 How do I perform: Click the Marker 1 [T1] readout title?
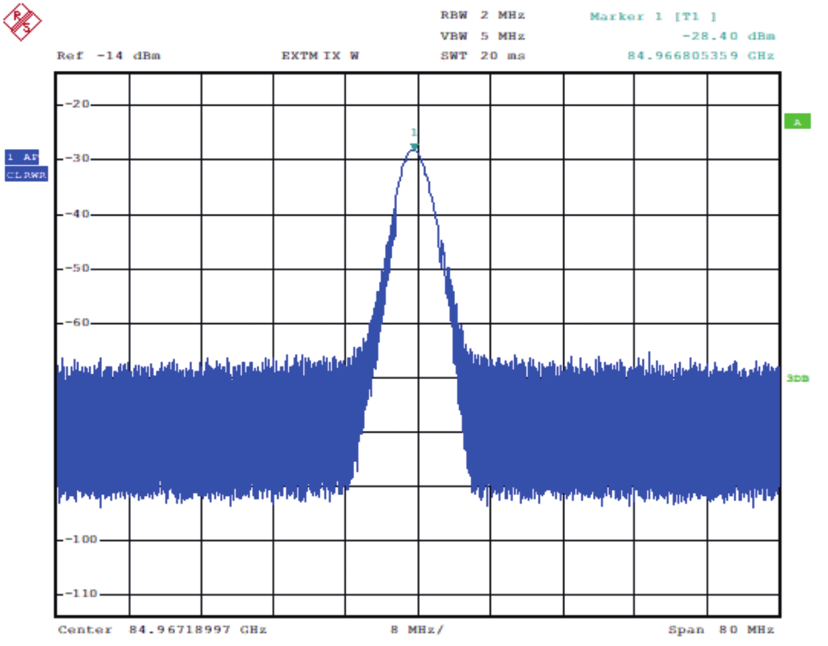pos(652,17)
